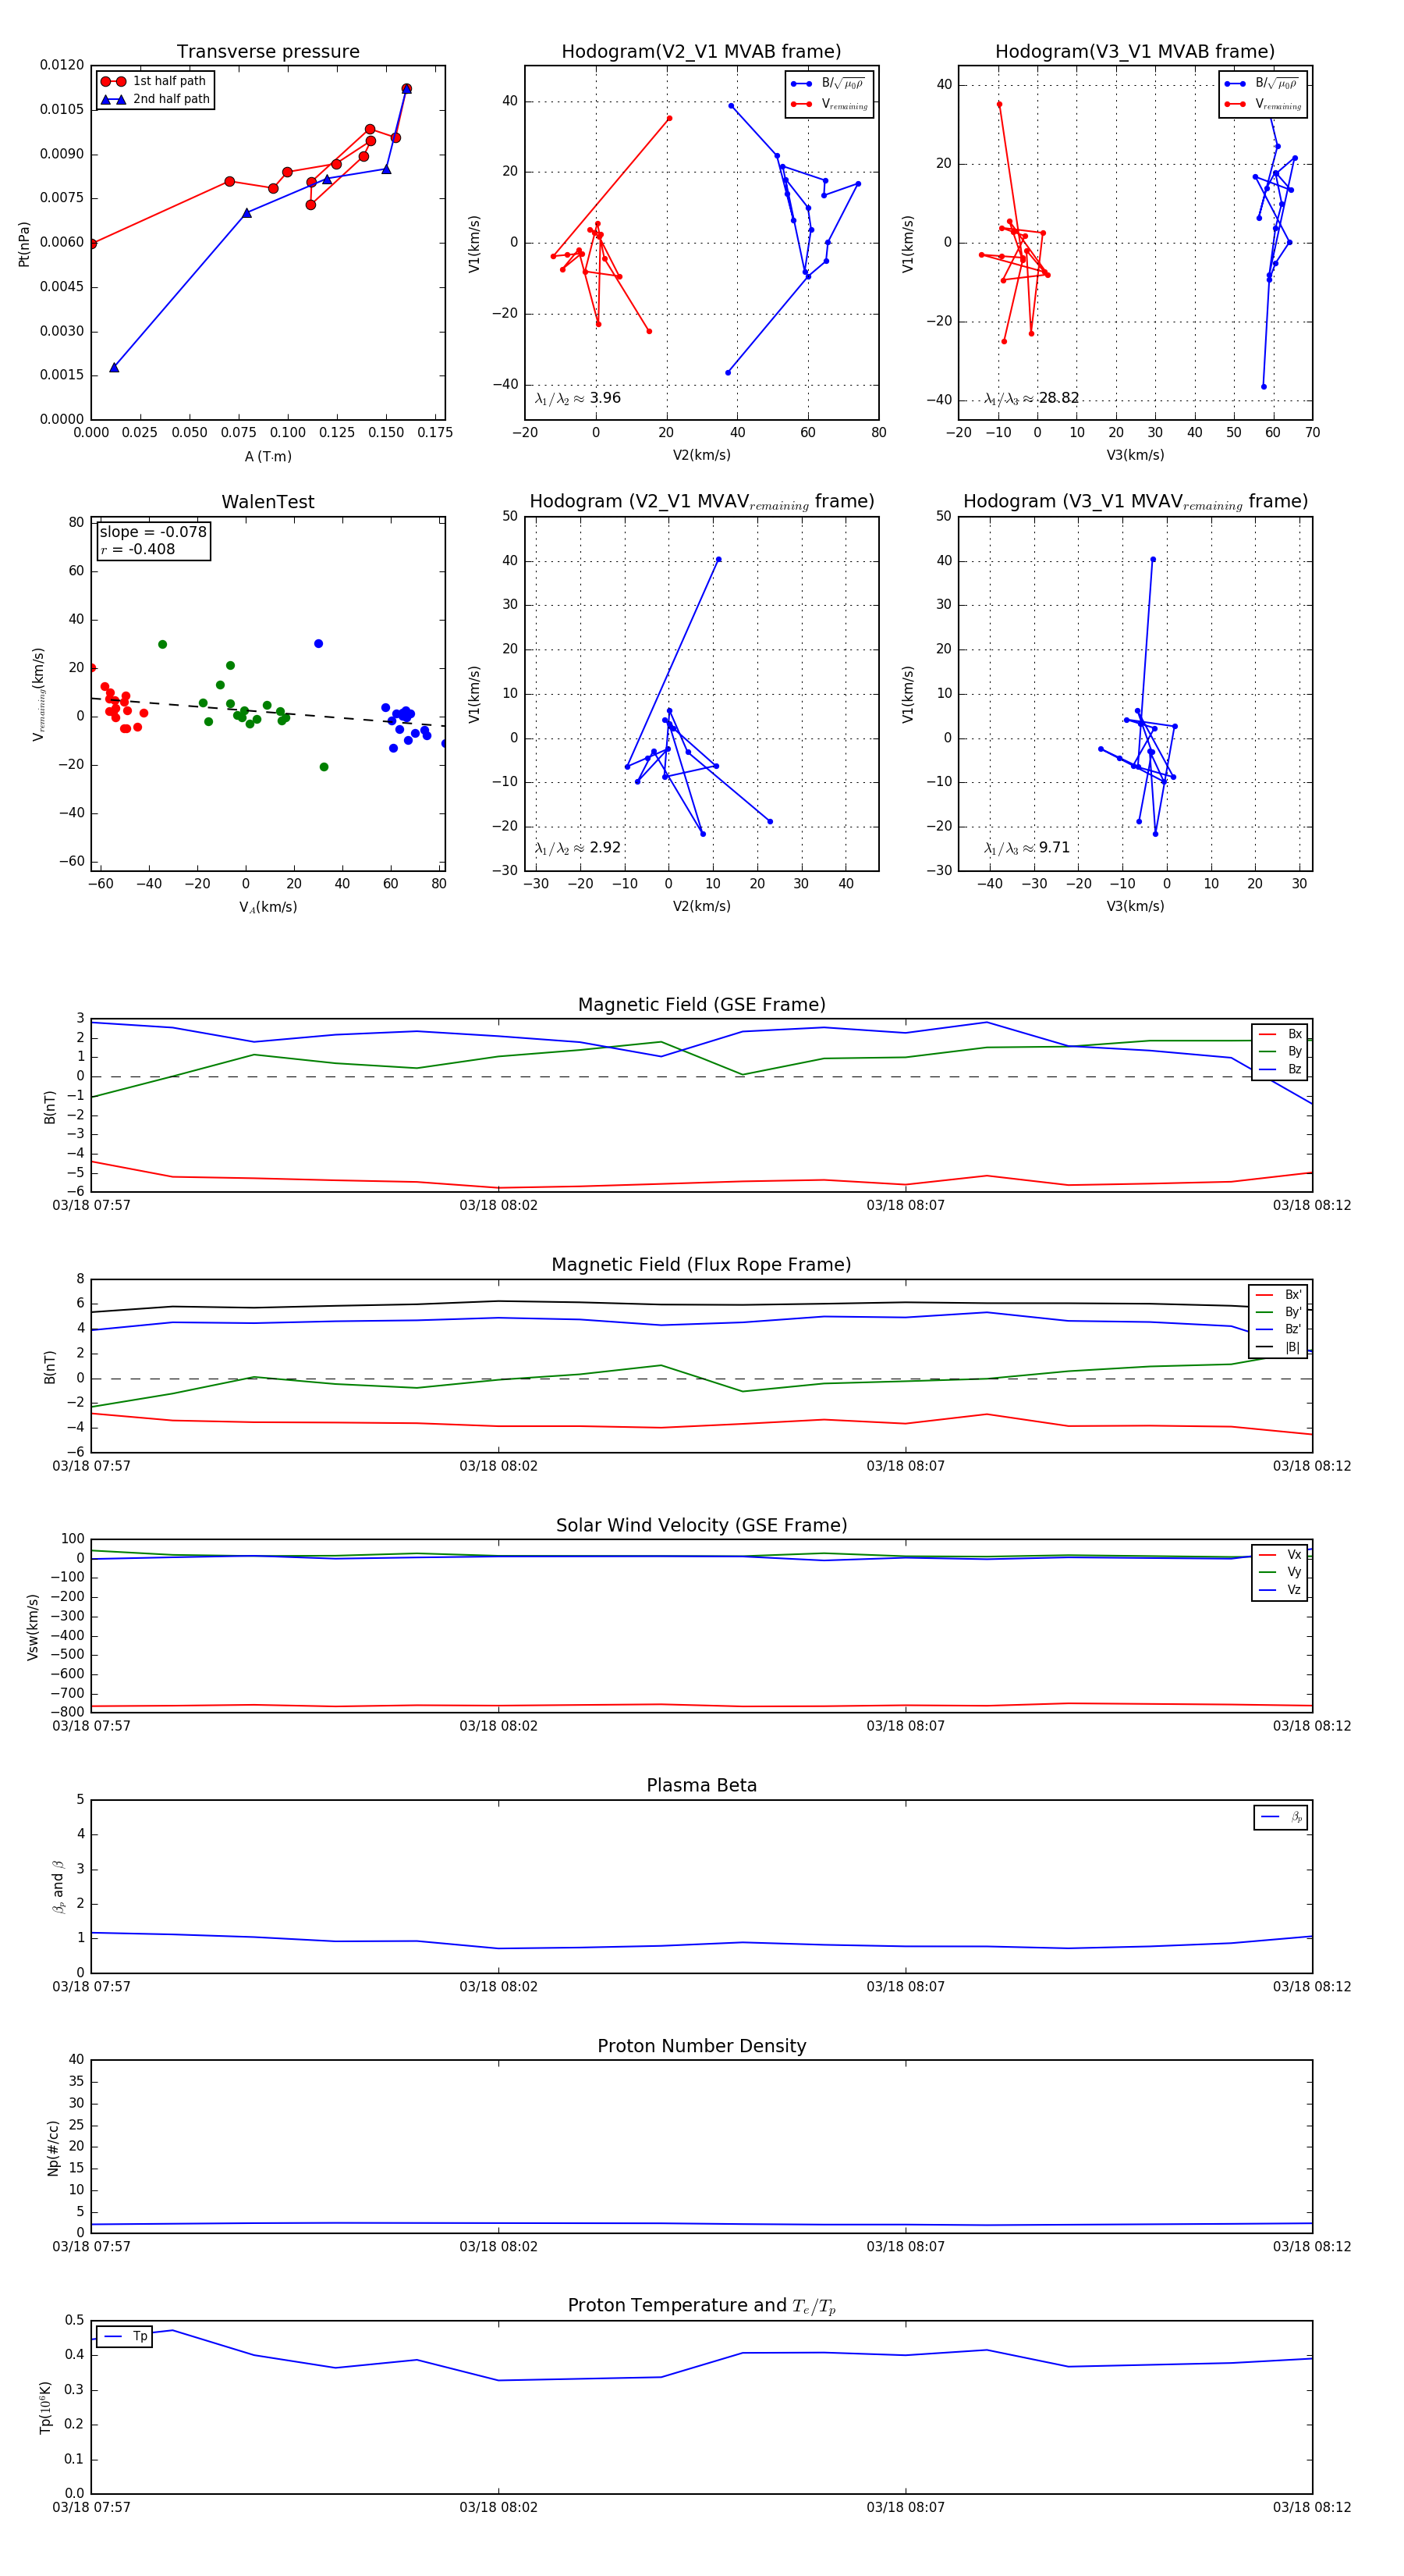This screenshot has height=2576, width=1404.
Task: Select the "Bx" legend entry in GSE panel
Action: tap(1281, 1034)
